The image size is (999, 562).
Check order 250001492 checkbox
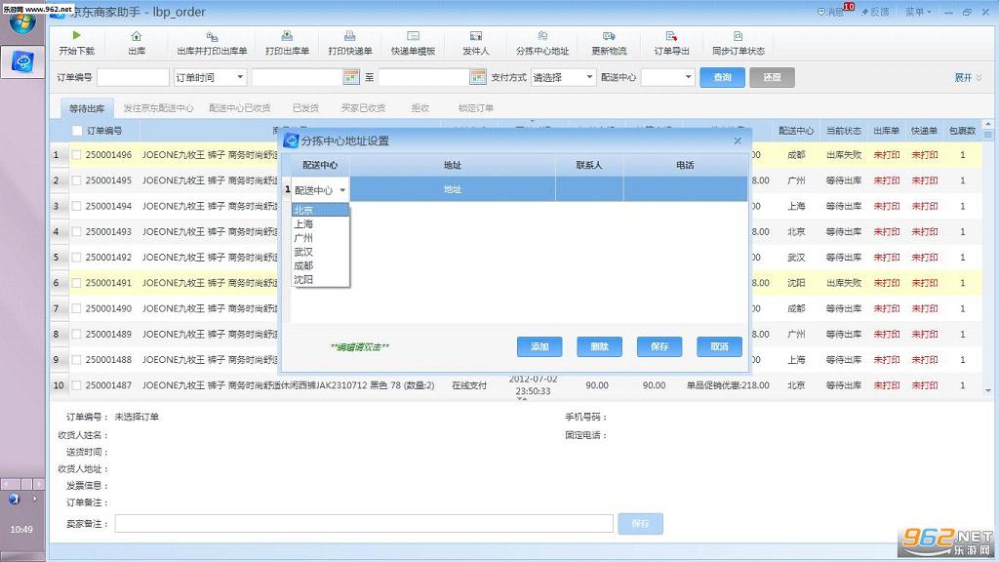pyautogui.click(x=76, y=258)
